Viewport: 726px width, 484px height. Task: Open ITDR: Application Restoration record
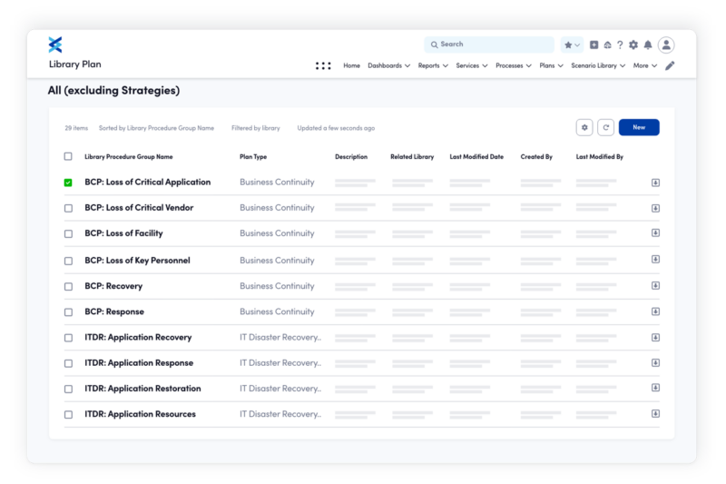(x=142, y=389)
